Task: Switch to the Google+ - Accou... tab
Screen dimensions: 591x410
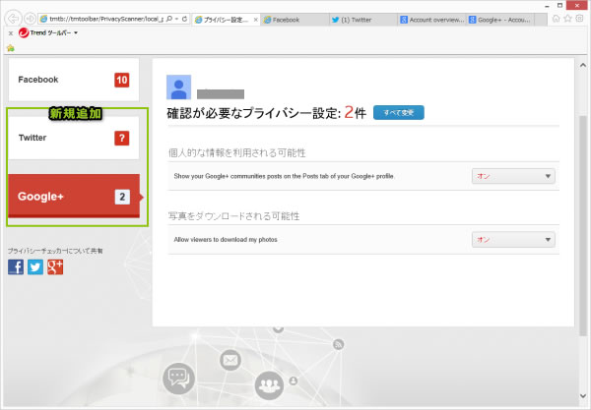Action: [500, 20]
